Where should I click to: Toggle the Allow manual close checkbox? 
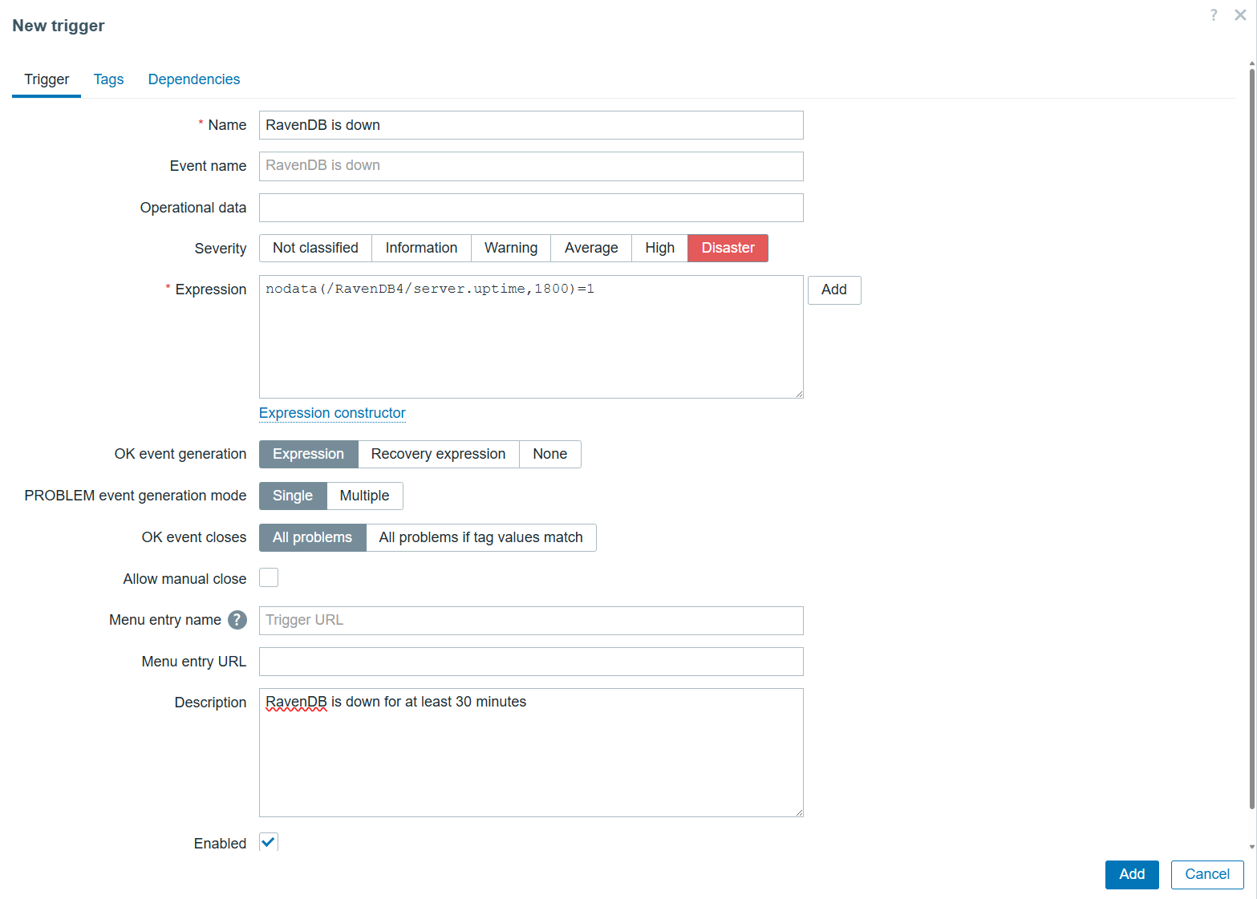tap(269, 578)
